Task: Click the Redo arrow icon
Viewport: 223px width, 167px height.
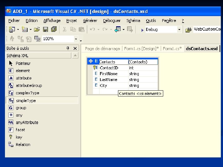Action: [105, 29]
